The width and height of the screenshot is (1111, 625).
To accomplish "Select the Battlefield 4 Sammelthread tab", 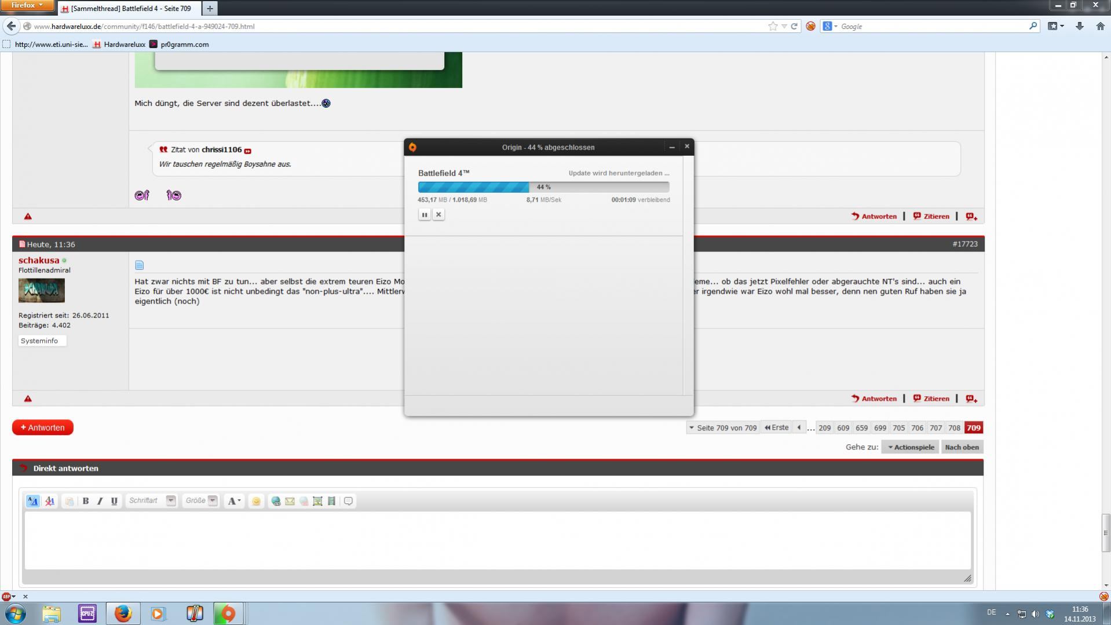I will point(130,9).
